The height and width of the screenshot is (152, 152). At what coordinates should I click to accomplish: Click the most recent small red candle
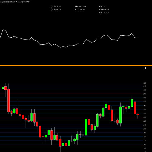click(138, 115)
